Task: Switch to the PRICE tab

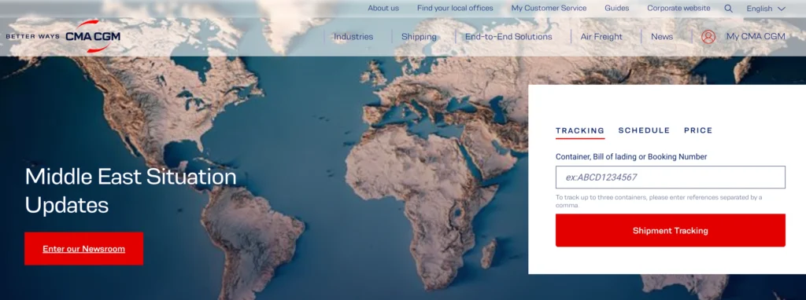Action: pyautogui.click(x=698, y=131)
